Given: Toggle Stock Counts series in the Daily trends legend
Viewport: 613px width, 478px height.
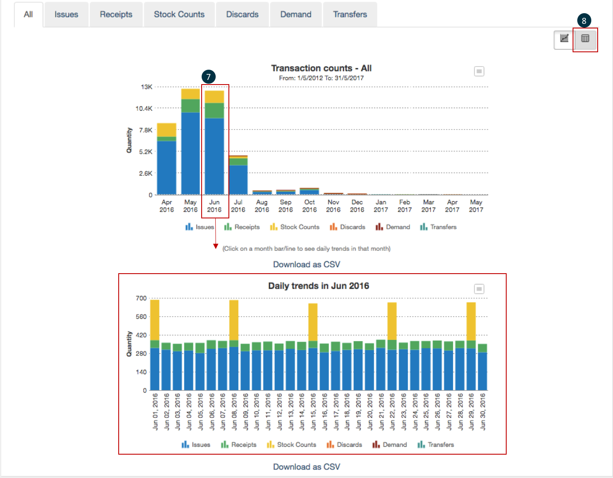Looking at the screenshot, I should click(x=291, y=444).
